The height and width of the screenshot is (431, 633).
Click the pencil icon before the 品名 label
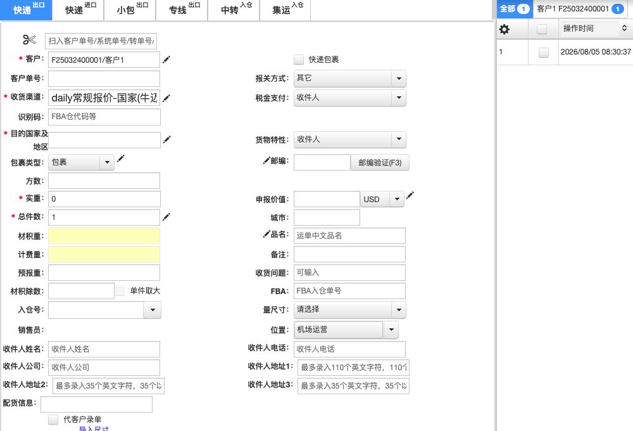click(x=266, y=234)
